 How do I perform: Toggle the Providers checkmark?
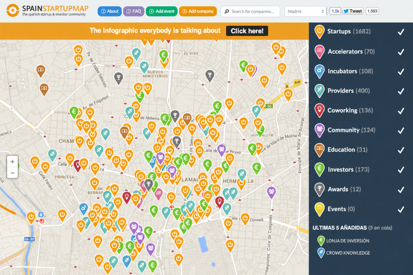click(401, 91)
